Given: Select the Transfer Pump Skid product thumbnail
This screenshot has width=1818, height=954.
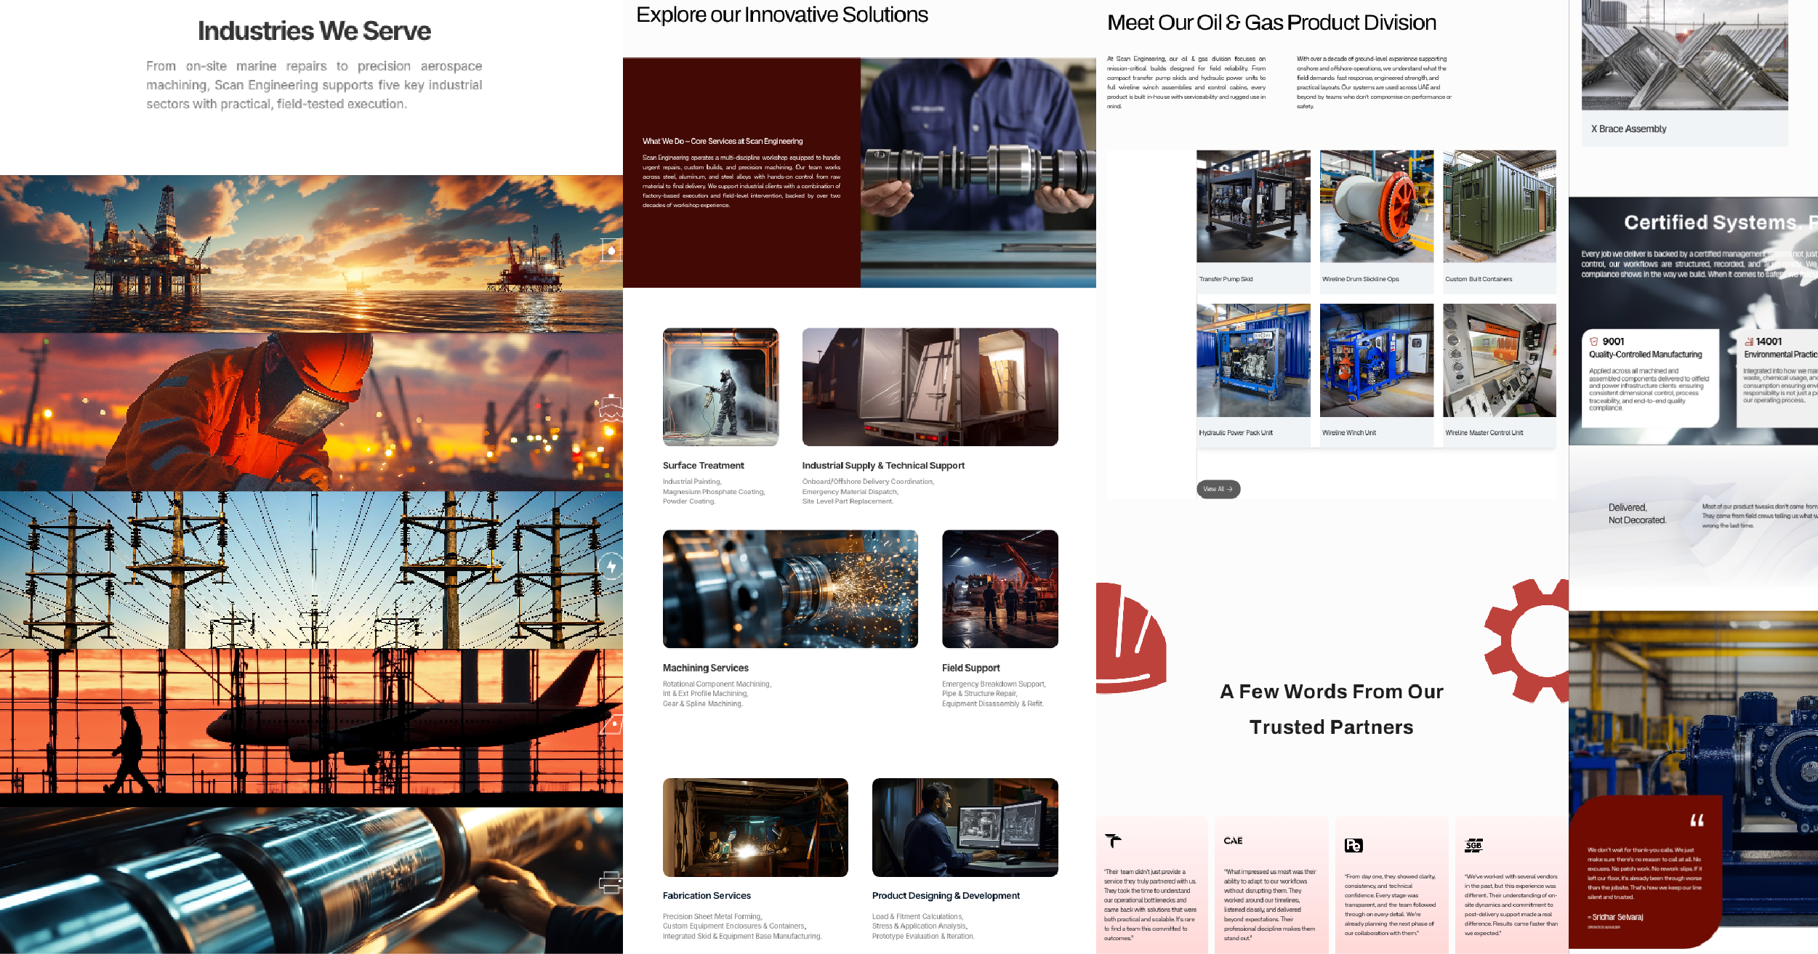Looking at the screenshot, I should pyautogui.click(x=1253, y=206).
